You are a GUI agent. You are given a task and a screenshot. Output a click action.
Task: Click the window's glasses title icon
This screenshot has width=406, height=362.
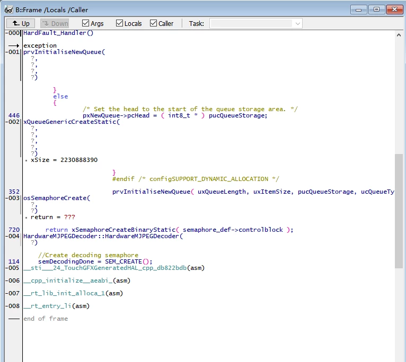tap(8, 10)
